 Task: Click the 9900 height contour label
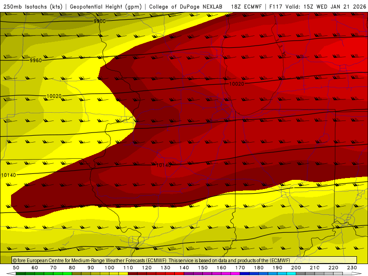click(99, 21)
